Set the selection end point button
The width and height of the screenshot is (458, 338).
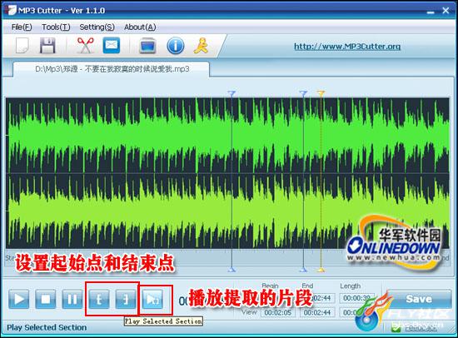tap(126, 299)
